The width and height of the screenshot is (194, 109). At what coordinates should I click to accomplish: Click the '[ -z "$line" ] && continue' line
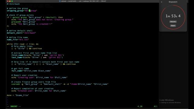tap(27, 48)
